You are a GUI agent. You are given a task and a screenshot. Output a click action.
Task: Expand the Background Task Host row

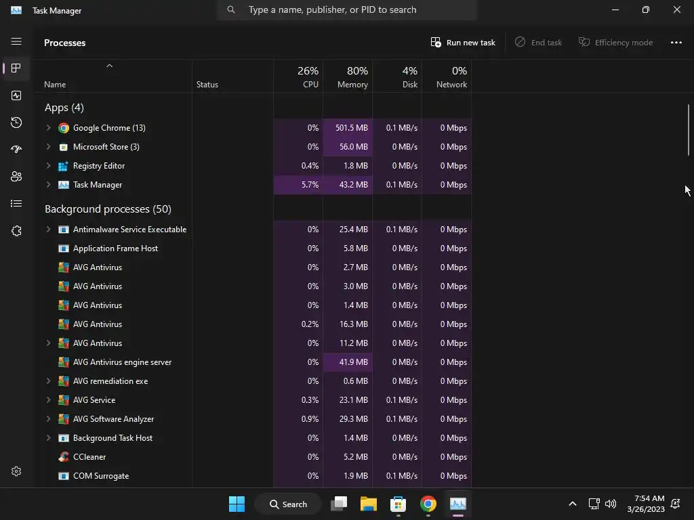coord(48,438)
